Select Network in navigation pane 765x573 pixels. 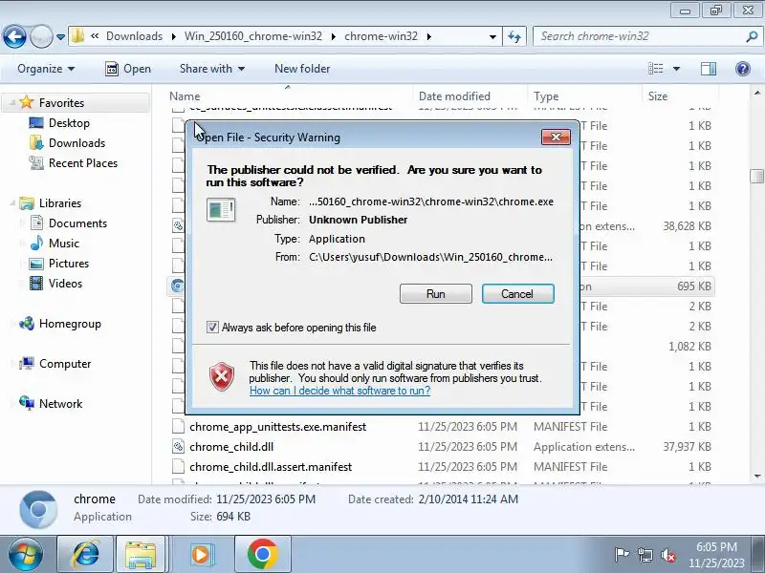coord(60,403)
